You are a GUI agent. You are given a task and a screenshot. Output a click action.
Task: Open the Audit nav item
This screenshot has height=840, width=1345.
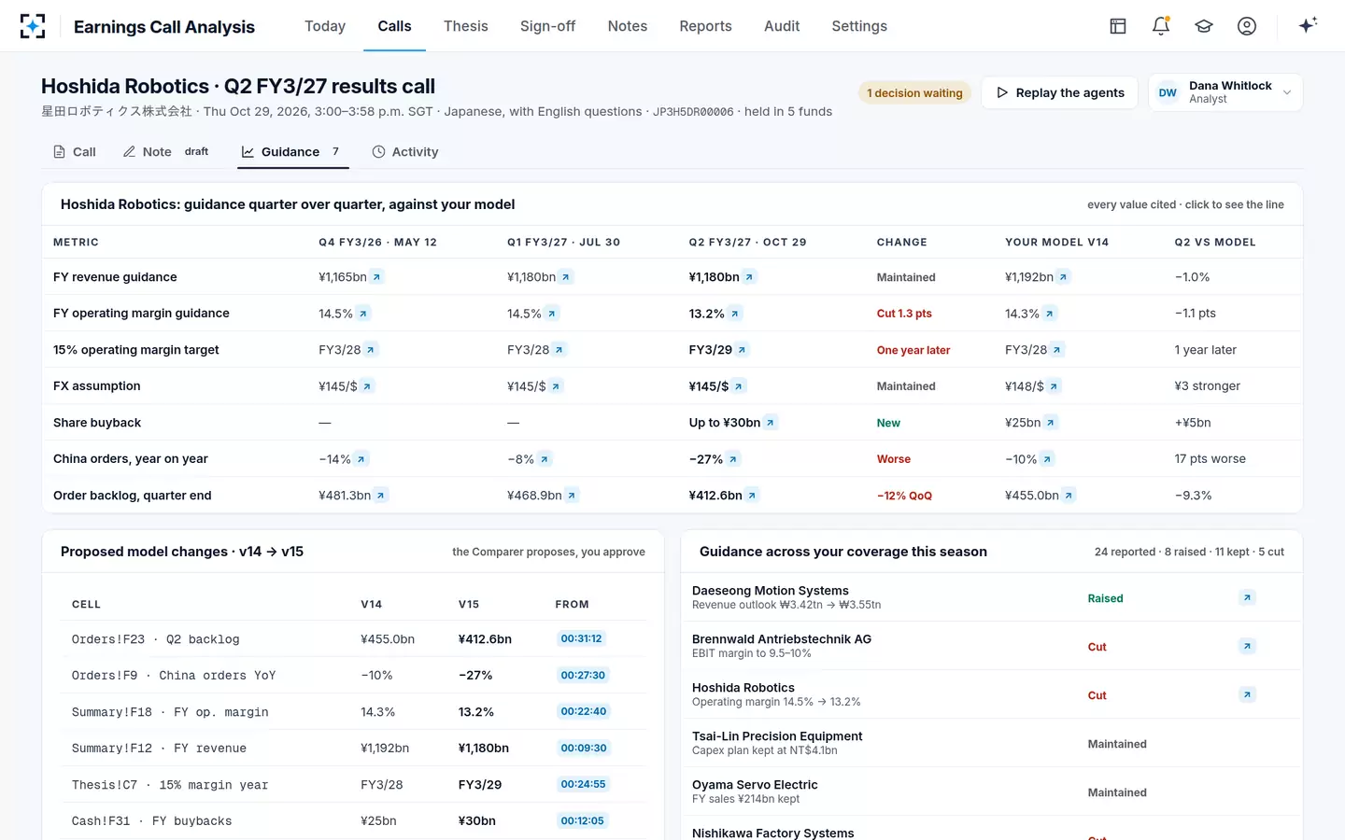(782, 26)
